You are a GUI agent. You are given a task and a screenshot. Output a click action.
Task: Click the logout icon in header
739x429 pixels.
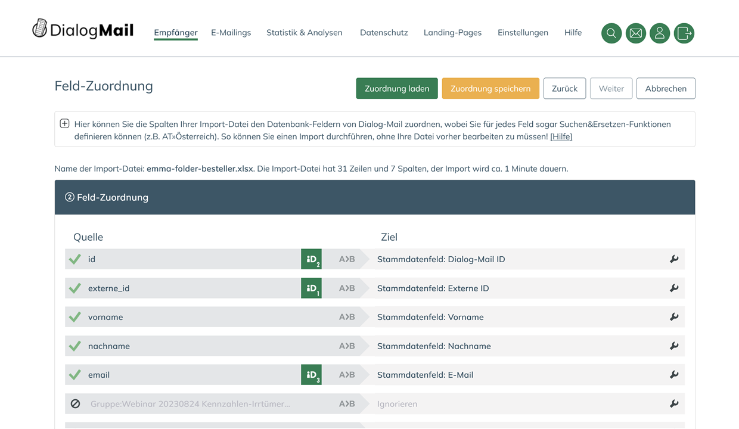click(x=684, y=33)
